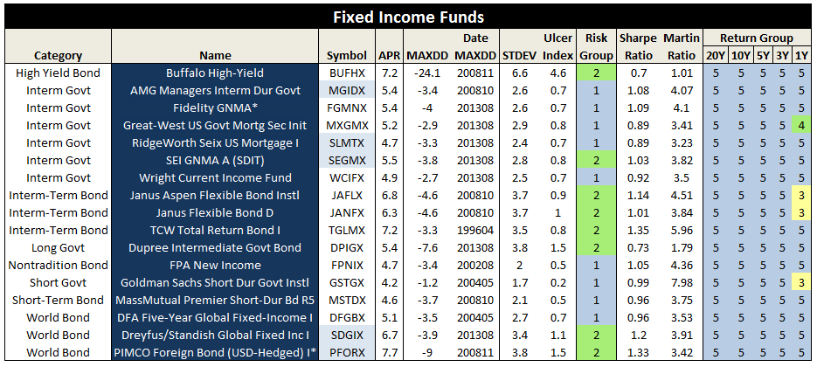Click the MGIDX ticker symbol
Viewport: 817px width, 367px height.
click(x=347, y=90)
